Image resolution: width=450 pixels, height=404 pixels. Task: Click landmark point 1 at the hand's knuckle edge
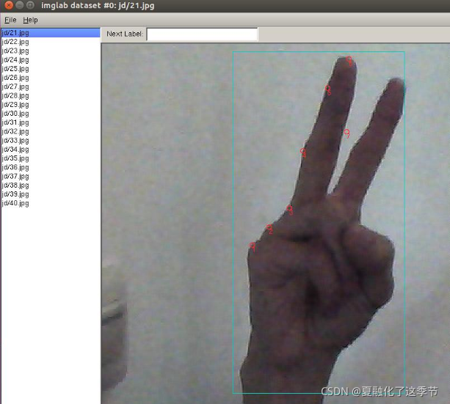(x=252, y=245)
